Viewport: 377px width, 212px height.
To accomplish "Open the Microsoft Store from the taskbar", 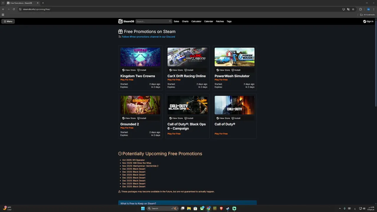I will point(195,208).
